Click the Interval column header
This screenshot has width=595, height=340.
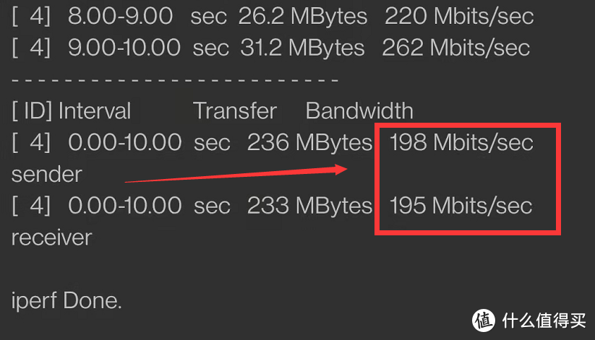click(x=95, y=110)
